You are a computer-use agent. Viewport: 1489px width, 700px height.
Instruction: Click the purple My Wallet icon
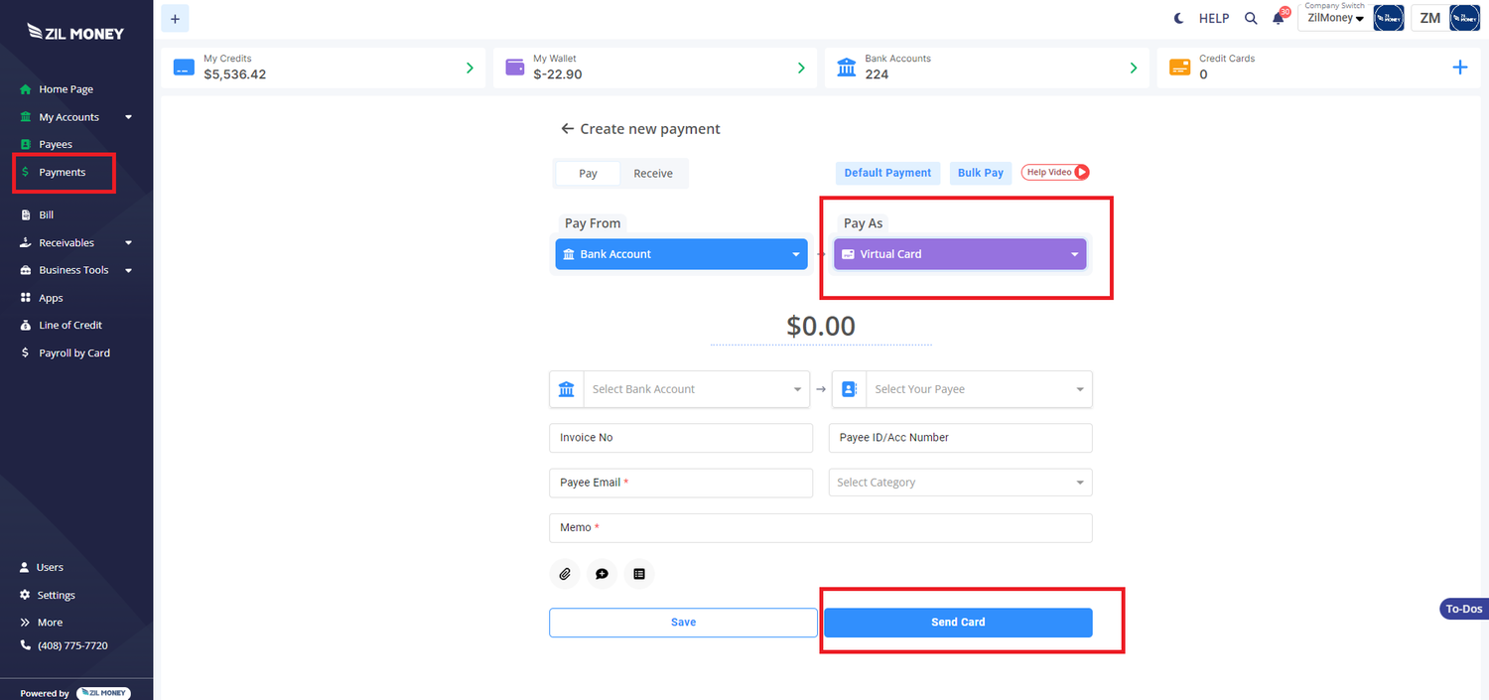coord(515,68)
